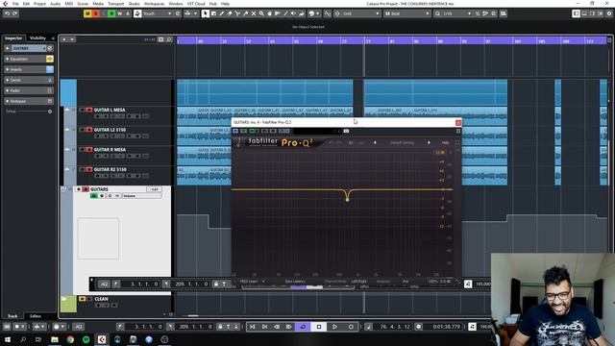The image size is (615, 346).
Task: Open the Audio menu
Action: (56, 4)
